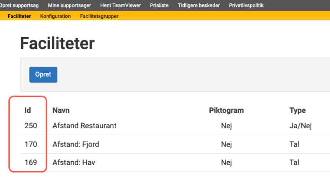Click the Type column header
The image size is (330, 179).
click(298, 110)
